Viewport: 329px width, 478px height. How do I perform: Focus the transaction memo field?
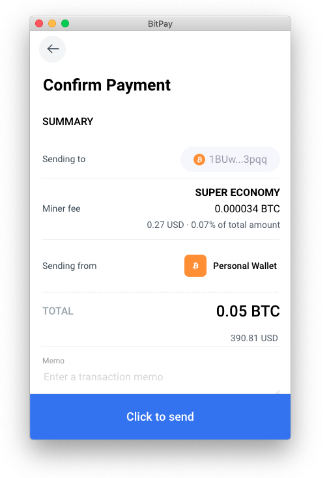pyautogui.click(x=160, y=377)
